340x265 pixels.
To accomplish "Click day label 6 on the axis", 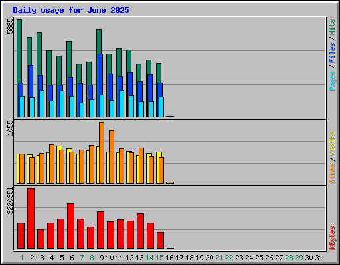I will click(x=72, y=258).
